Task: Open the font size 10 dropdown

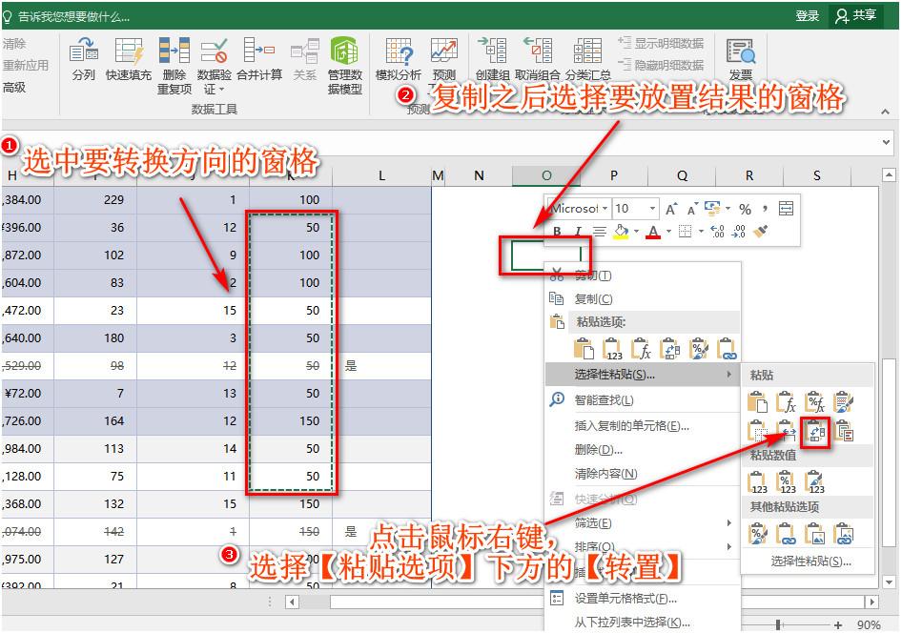Action: pyautogui.click(x=652, y=209)
